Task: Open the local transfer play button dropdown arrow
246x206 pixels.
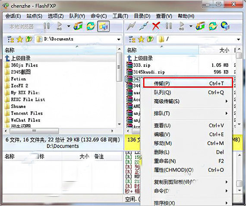Action: 69,26
